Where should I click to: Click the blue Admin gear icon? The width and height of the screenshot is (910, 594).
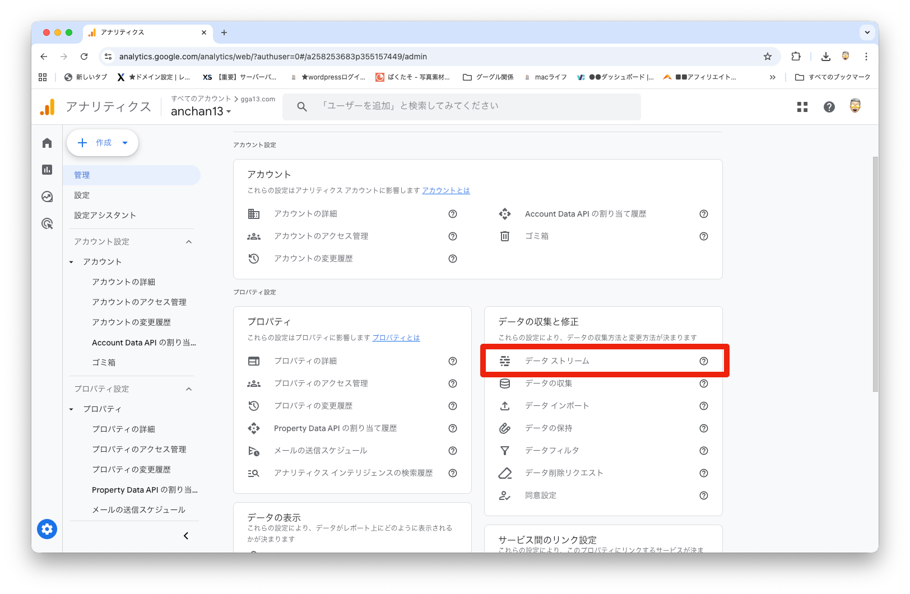(47, 528)
